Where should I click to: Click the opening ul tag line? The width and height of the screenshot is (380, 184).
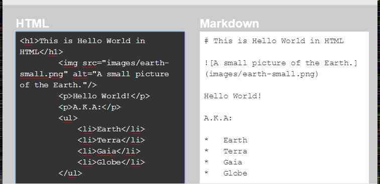(x=68, y=118)
